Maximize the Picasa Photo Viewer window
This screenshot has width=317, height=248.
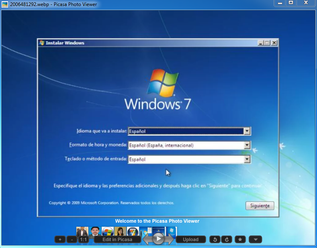coord(291,3)
